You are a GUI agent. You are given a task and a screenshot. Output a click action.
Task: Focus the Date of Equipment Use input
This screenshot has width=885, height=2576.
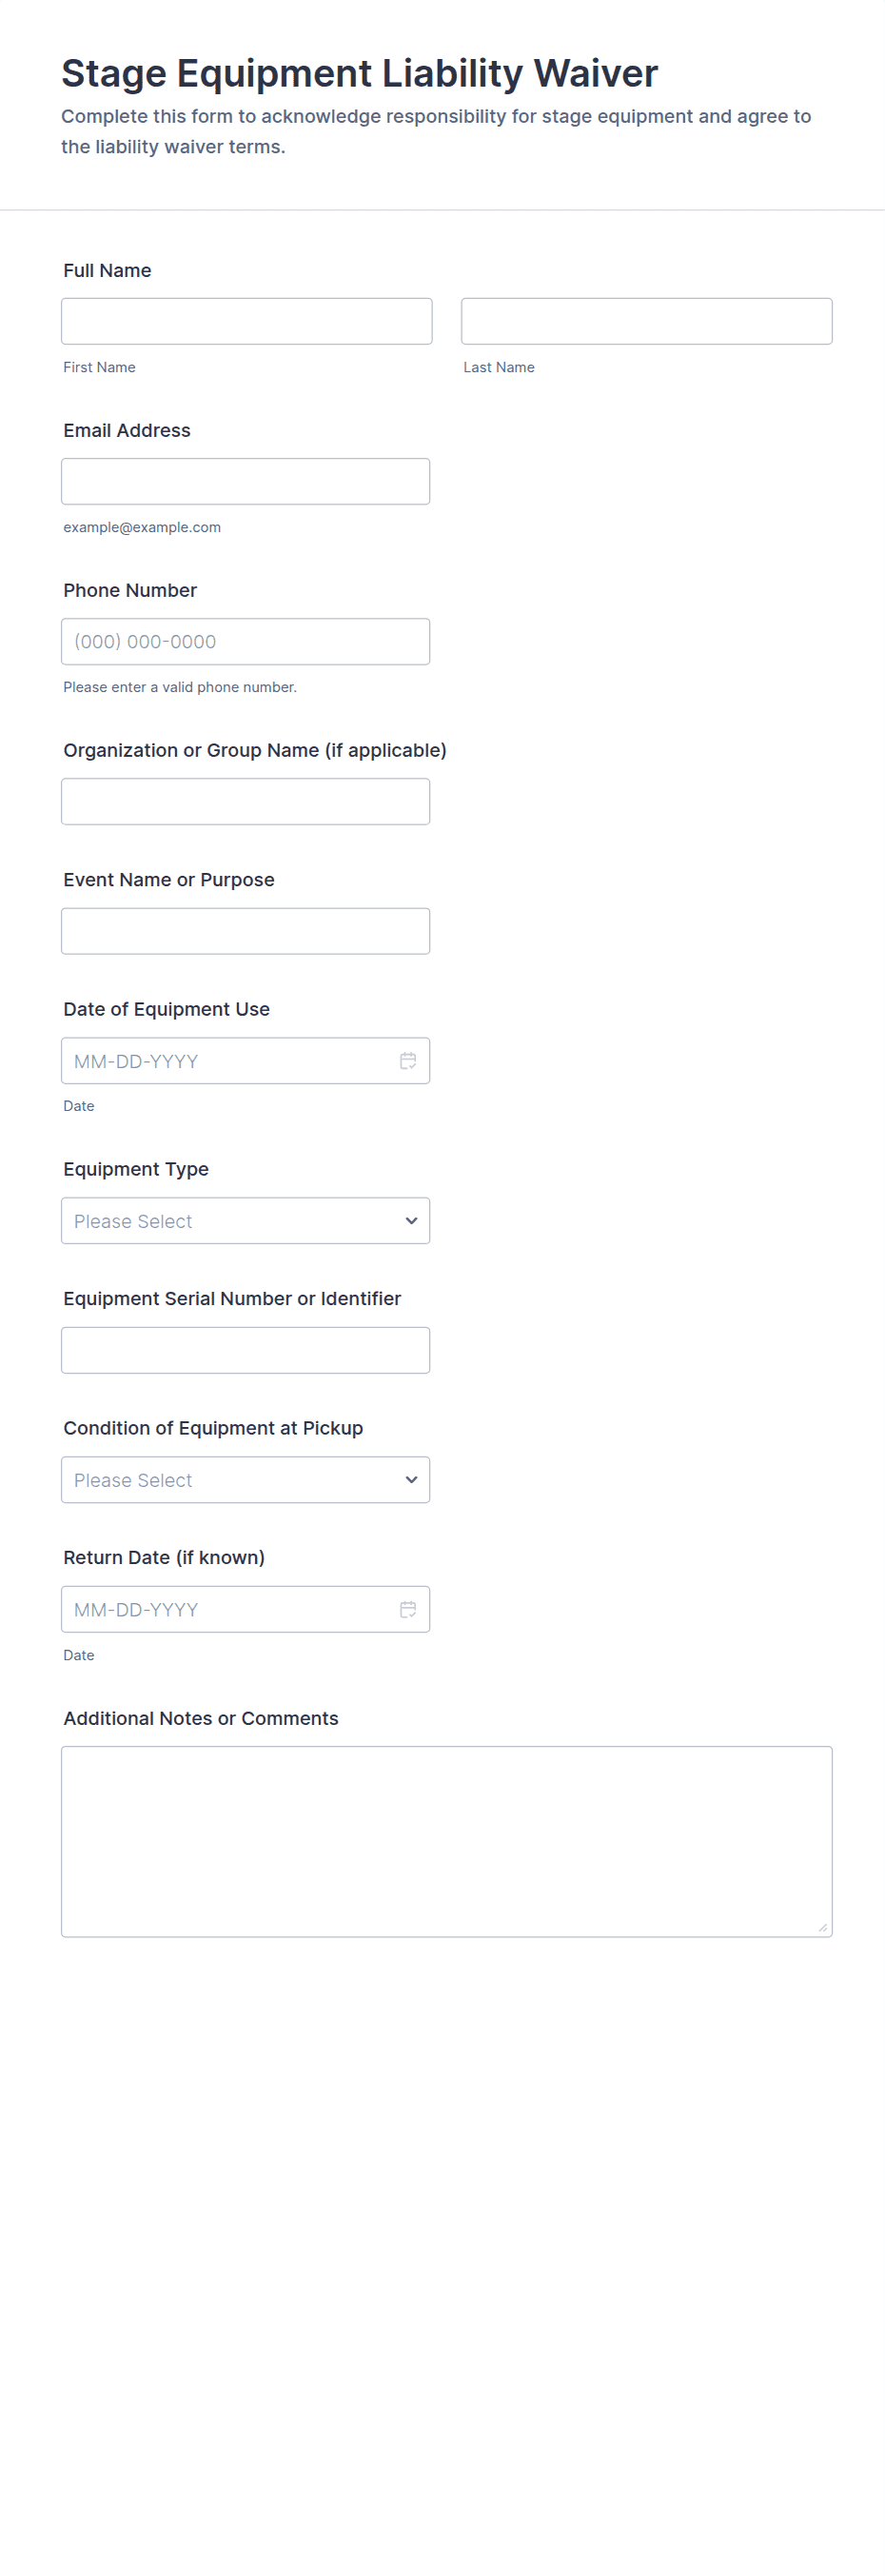coord(225,1061)
